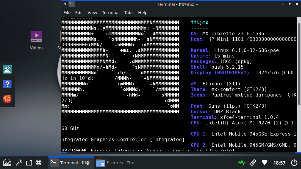The width and height of the screenshot is (301, 169).
Task: Open the wrench settings icon in taskbar
Action: [x=19, y=163]
